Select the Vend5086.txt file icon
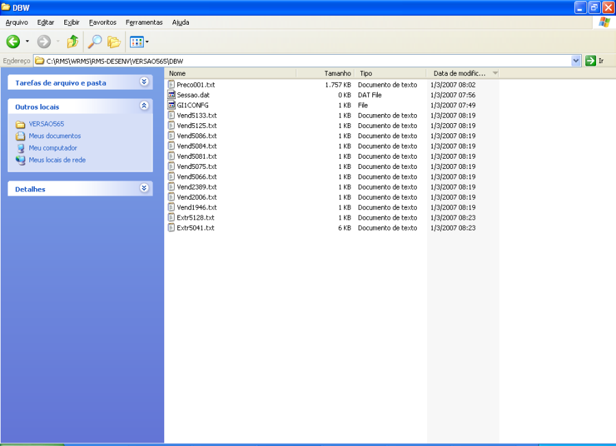Screen dimensions: 616x446 tap(171, 135)
